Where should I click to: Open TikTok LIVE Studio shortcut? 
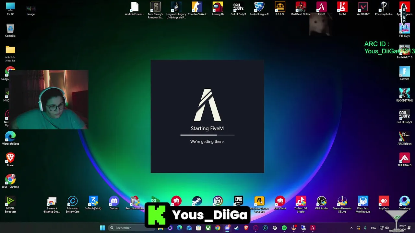(x=301, y=205)
